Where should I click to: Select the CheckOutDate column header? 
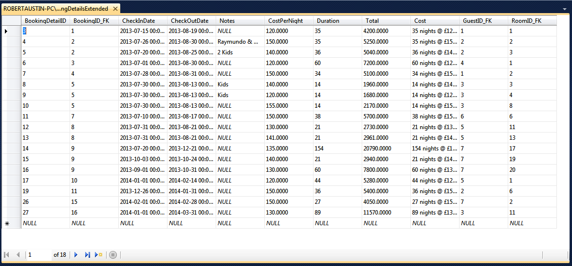[191, 21]
